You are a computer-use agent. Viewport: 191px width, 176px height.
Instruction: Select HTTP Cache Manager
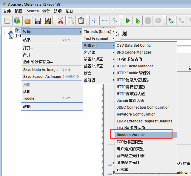click(146, 66)
